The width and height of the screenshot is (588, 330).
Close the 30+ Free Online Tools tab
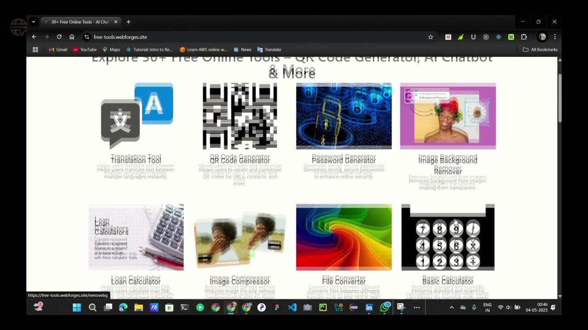pyautogui.click(x=116, y=22)
